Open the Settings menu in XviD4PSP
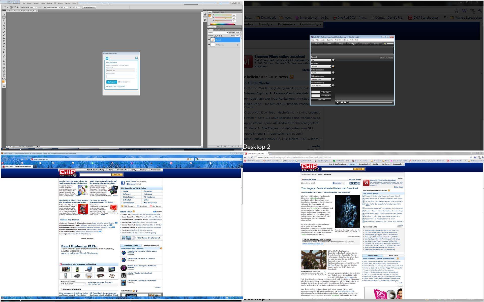The width and height of the screenshot is (484, 302). click(345, 40)
